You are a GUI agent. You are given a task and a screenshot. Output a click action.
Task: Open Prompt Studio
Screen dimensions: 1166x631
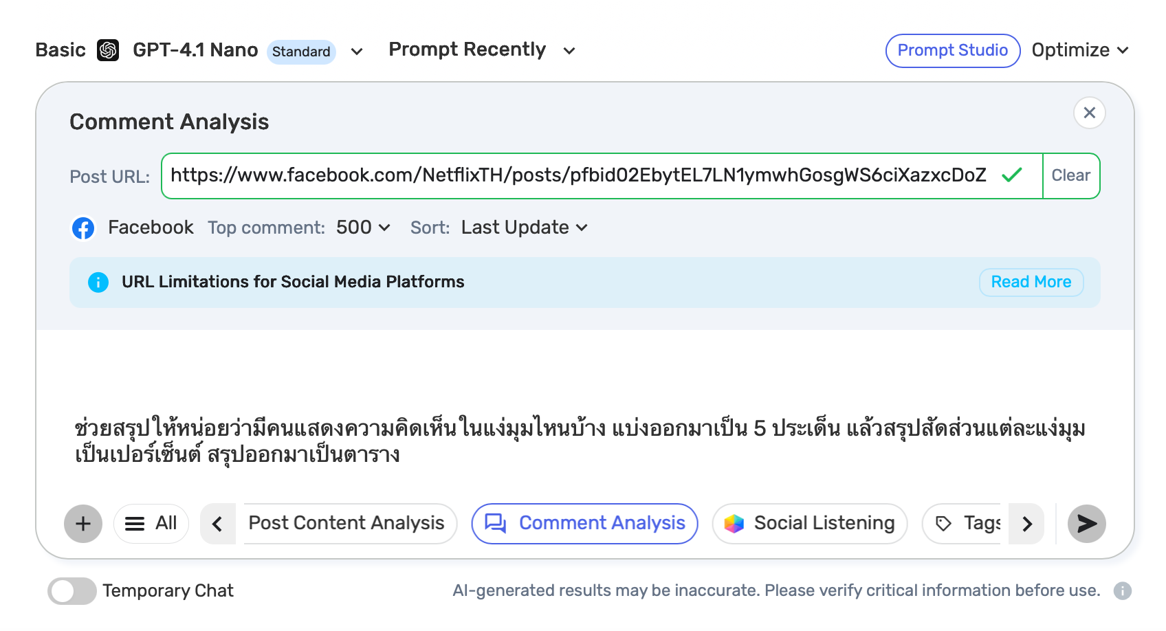point(952,51)
